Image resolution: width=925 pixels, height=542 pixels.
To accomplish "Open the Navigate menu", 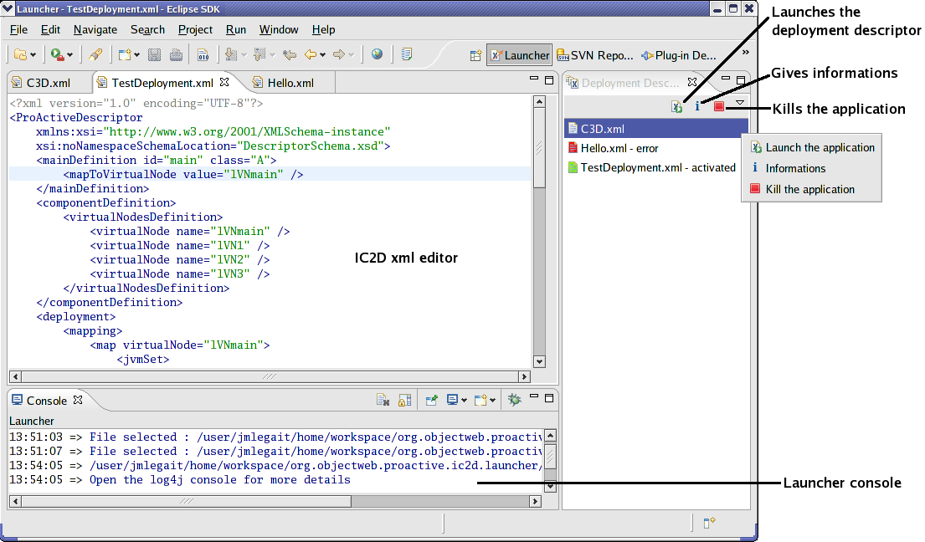I will (x=95, y=29).
